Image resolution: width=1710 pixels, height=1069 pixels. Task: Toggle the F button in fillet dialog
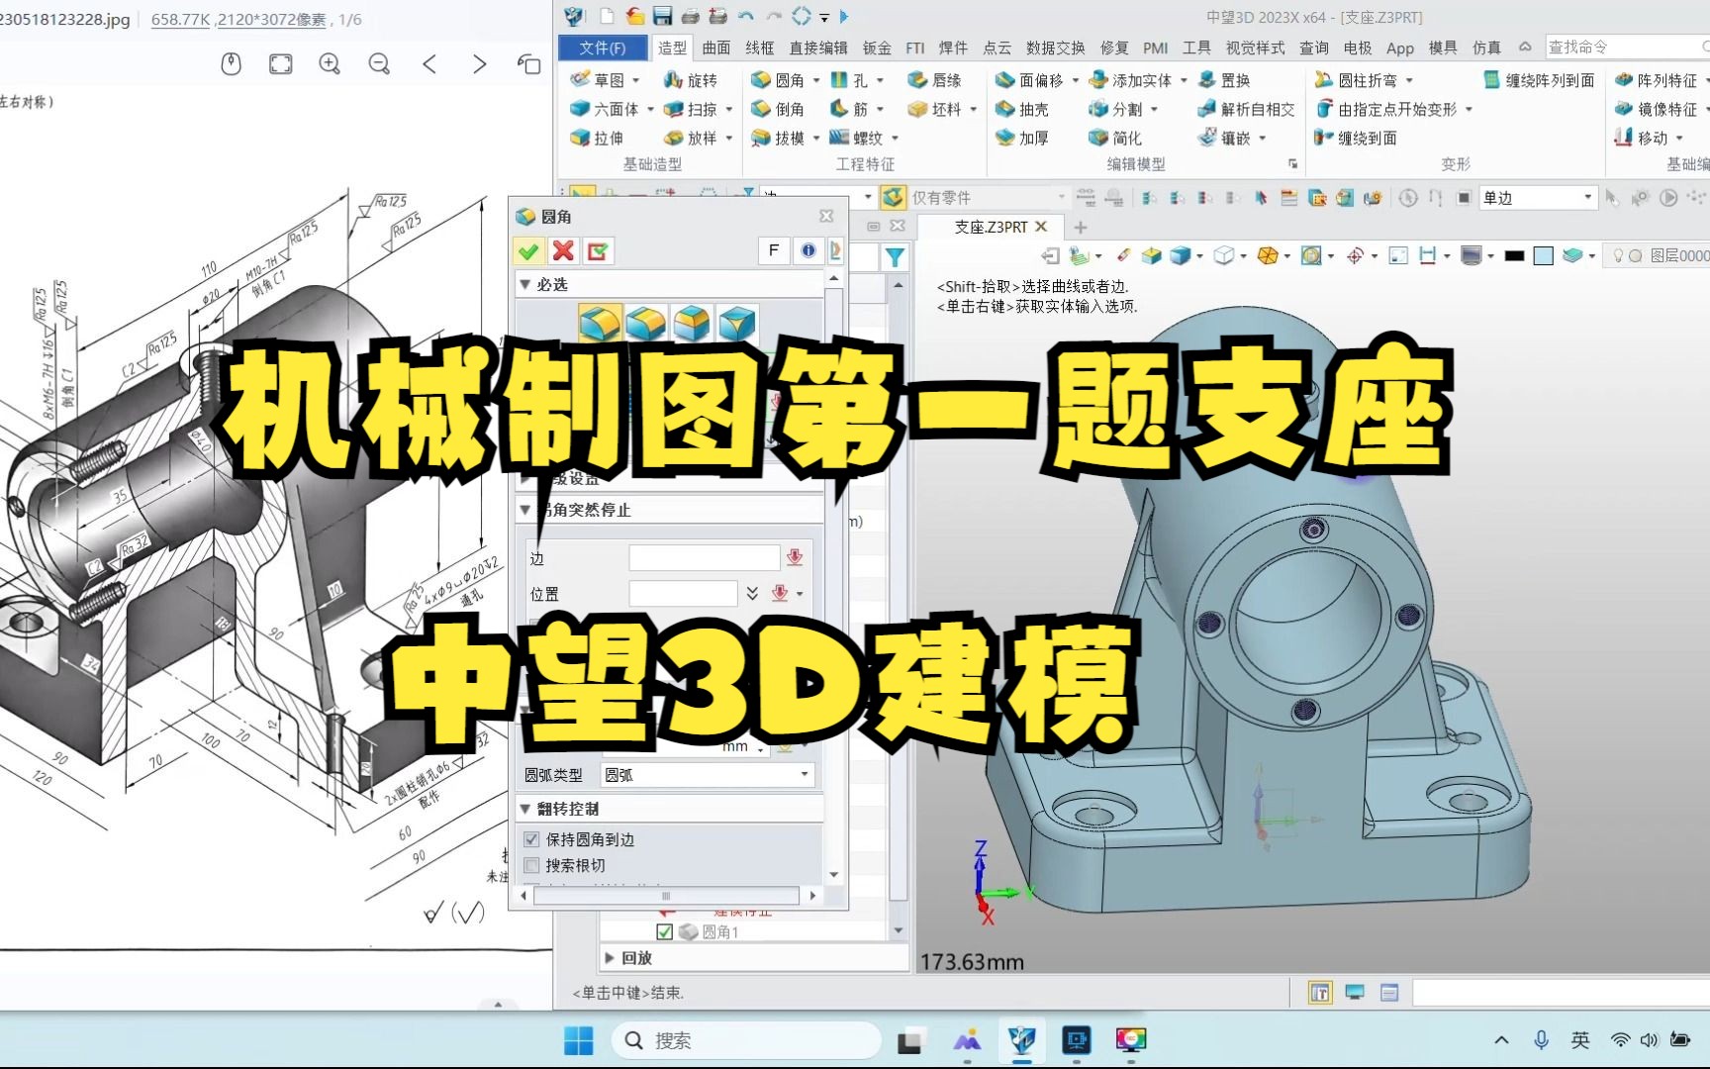point(774,250)
